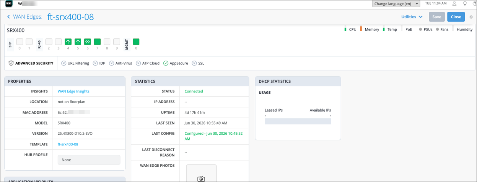Click the camera icon under WAN Edge Photos
Screen dimensions: 477x182
click(x=201, y=179)
